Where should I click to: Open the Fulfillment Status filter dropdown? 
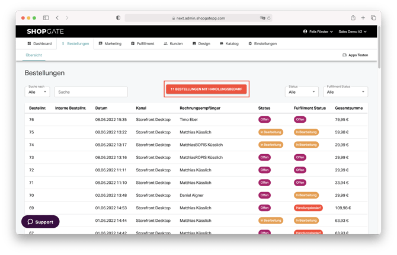[346, 92]
